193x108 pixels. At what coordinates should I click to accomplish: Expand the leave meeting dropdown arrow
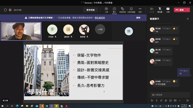tap(187, 10)
